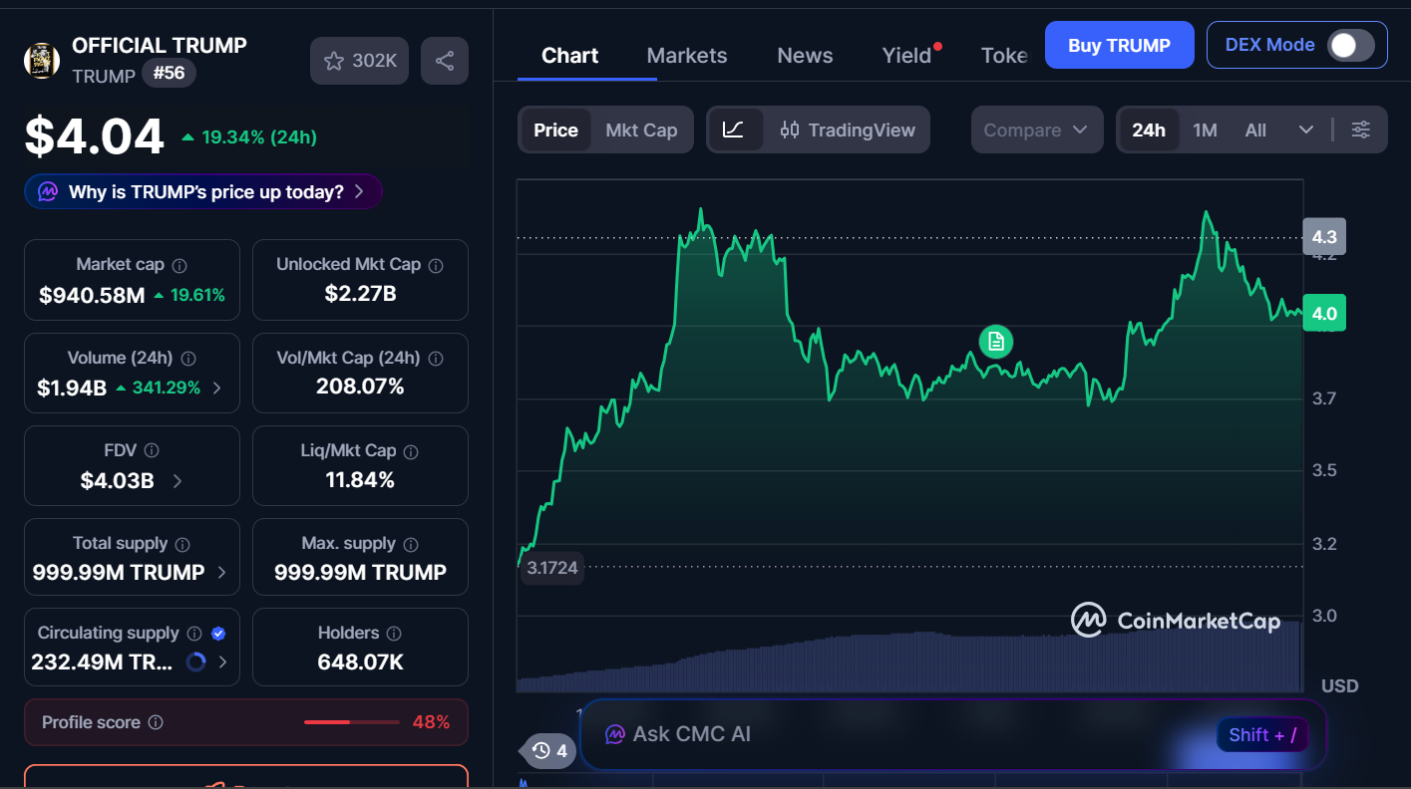Screen dimensions: 1411x789
Task: Select the line chart style icon
Action: [735, 130]
